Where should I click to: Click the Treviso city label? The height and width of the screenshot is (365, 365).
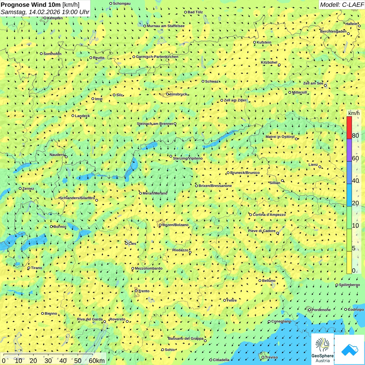click(271, 357)
